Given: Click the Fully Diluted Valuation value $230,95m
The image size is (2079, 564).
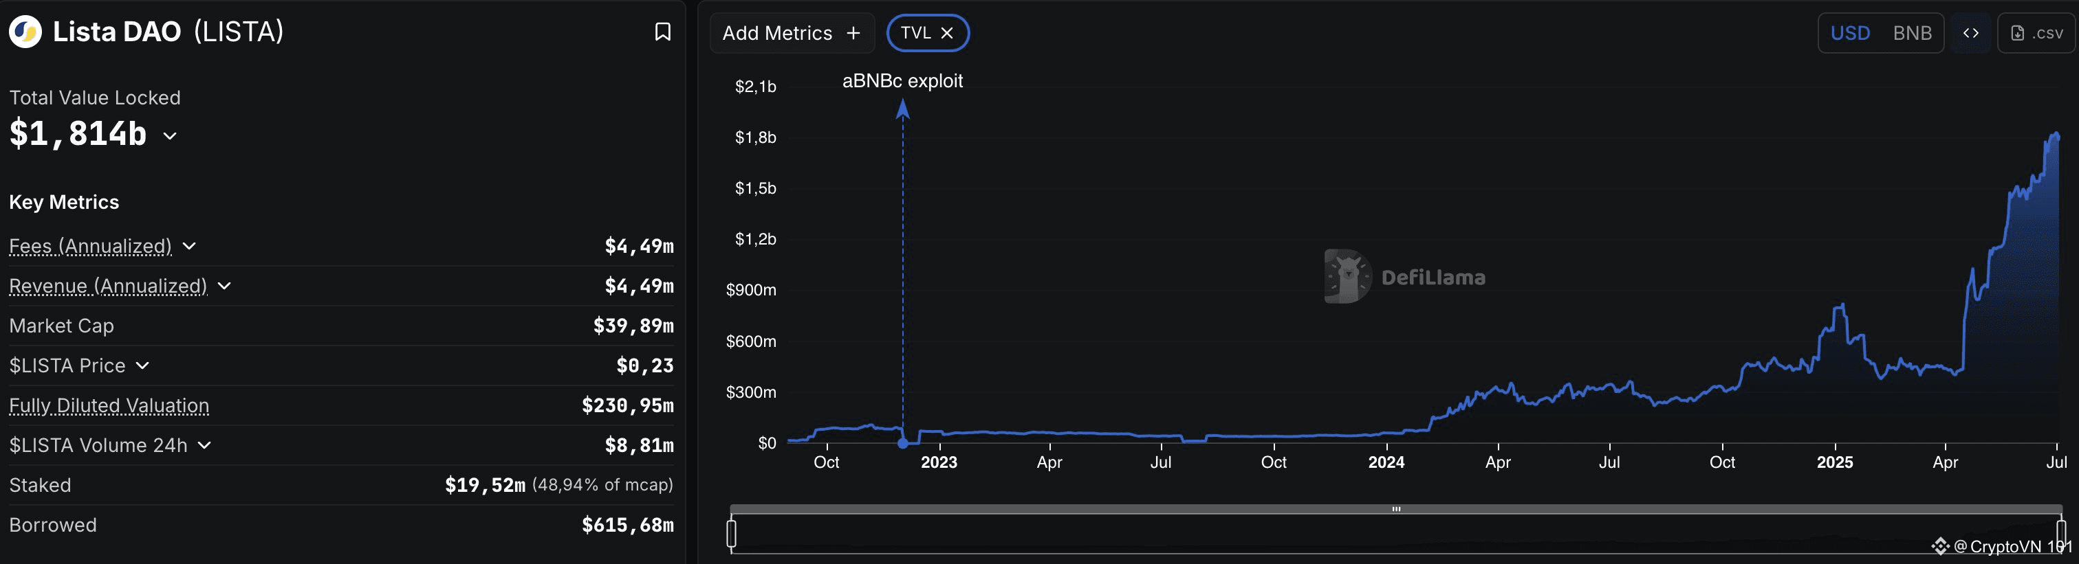Looking at the screenshot, I should click(x=628, y=406).
